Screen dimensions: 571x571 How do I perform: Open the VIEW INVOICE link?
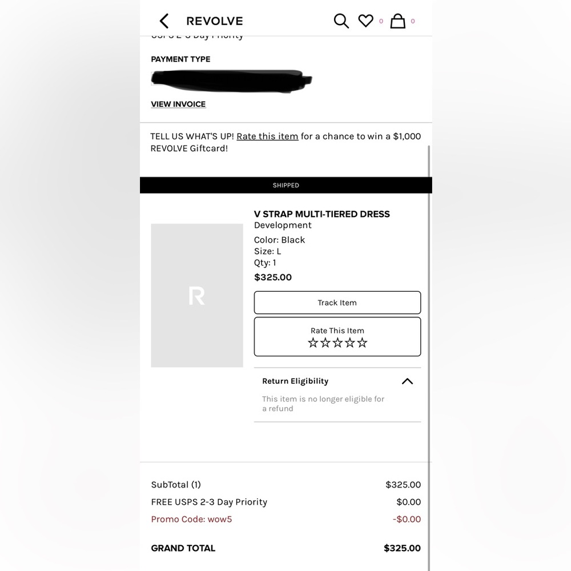[x=178, y=104]
